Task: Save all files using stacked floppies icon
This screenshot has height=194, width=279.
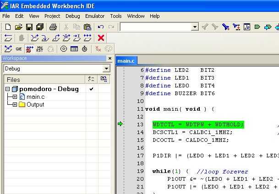Action: click(40, 27)
